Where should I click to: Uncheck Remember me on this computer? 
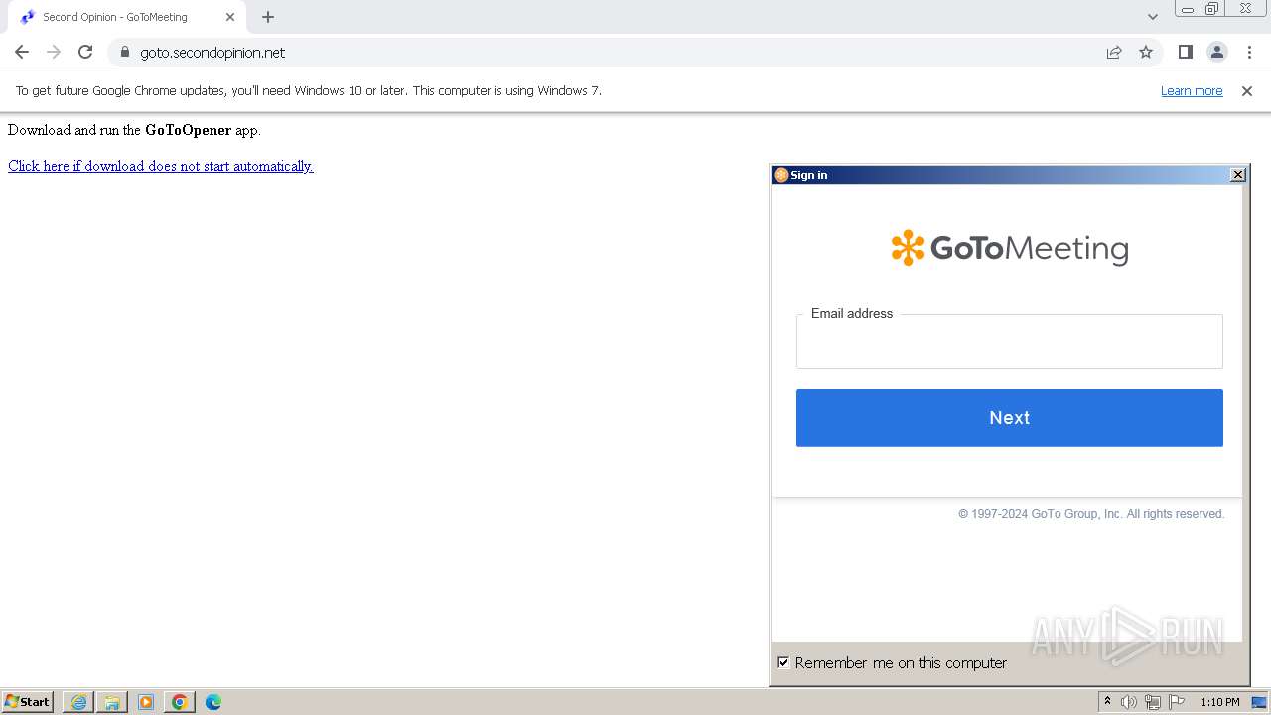[783, 663]
